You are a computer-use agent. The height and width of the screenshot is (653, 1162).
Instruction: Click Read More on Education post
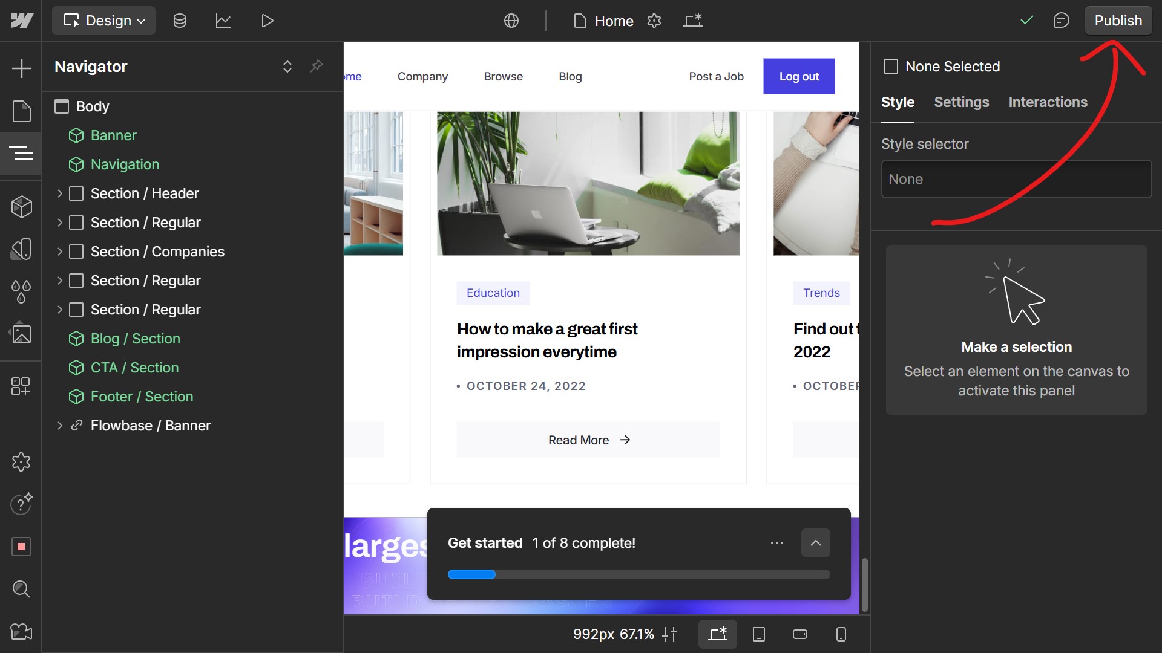coord(588,440)
